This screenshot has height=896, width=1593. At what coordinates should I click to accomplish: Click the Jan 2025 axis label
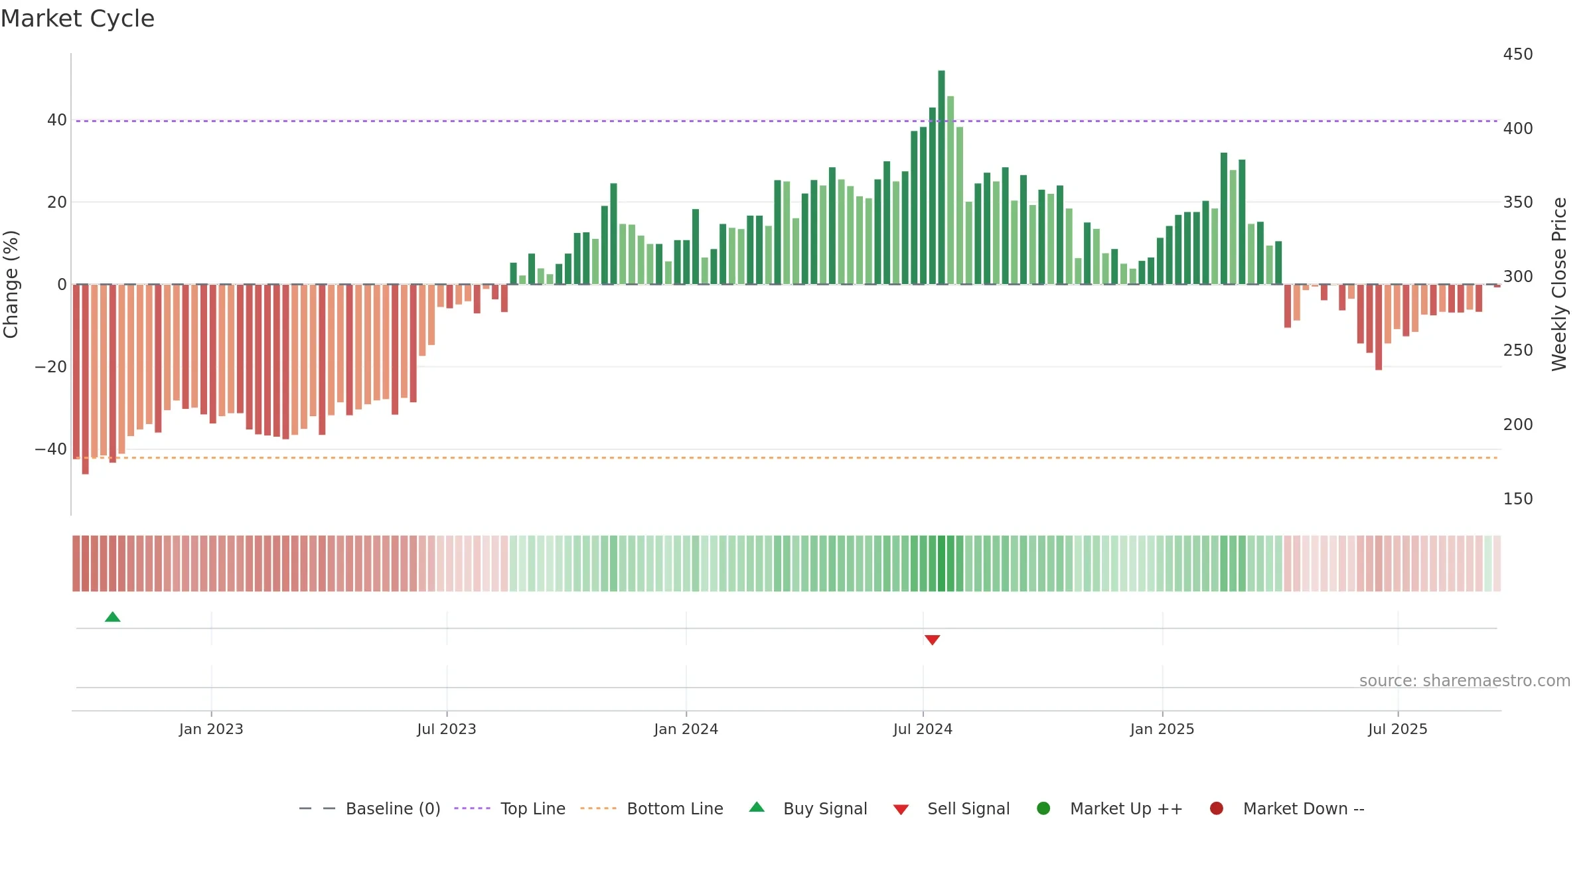pyautogui.click(x=1162, y=729)
